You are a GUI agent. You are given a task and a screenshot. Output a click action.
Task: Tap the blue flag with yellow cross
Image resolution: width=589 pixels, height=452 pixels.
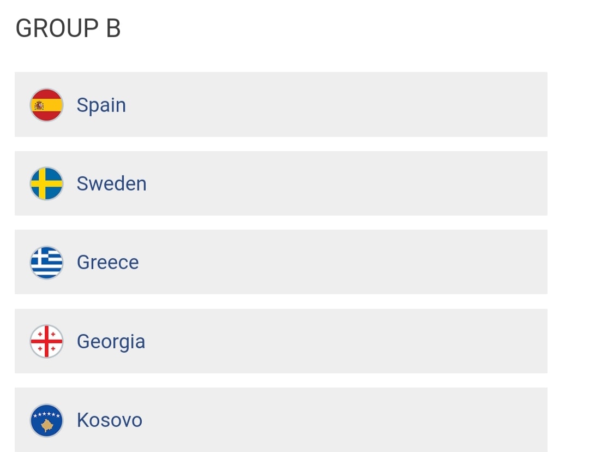pos(46,183)
